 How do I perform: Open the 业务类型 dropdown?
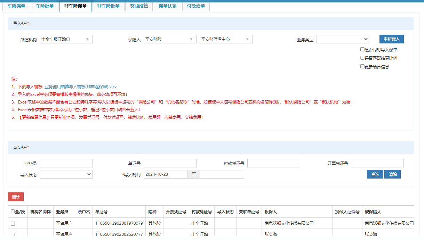point(342,39)
